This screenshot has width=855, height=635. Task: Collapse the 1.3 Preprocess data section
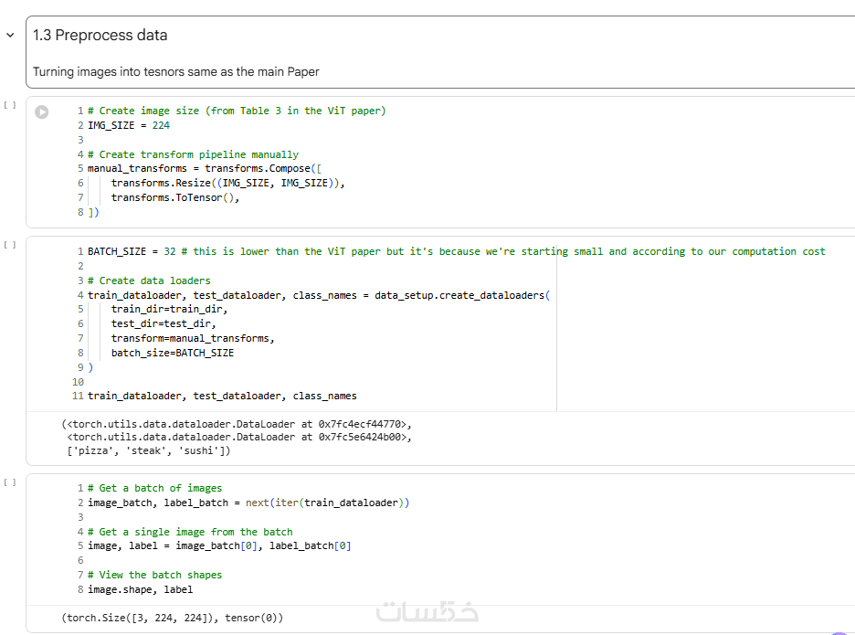(x=10, y=36)
